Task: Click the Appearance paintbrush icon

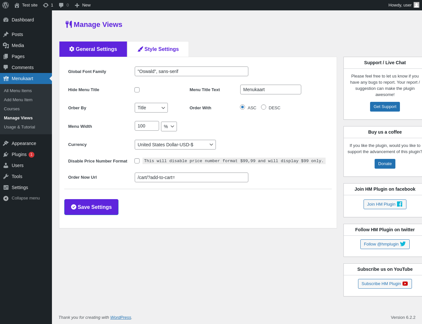Action: (x=6, y=143)
